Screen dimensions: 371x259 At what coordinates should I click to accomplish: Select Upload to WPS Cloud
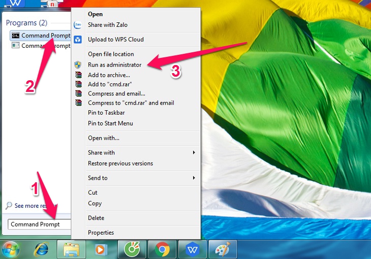pos(115,40)
